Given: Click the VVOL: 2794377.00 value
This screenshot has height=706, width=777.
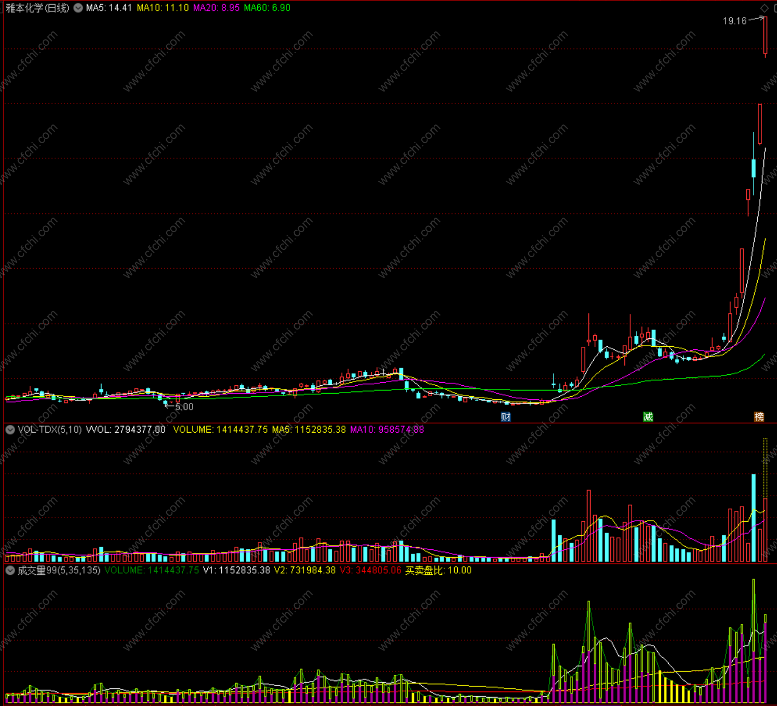Looking at the screenshot, I should click(126, 430).
